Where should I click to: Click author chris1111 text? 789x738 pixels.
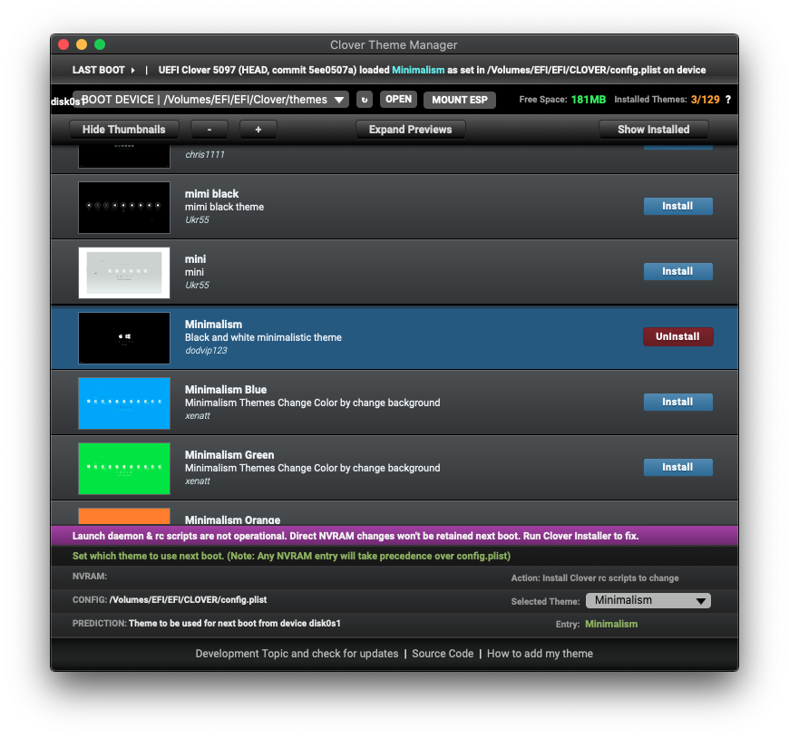point(205,154)
